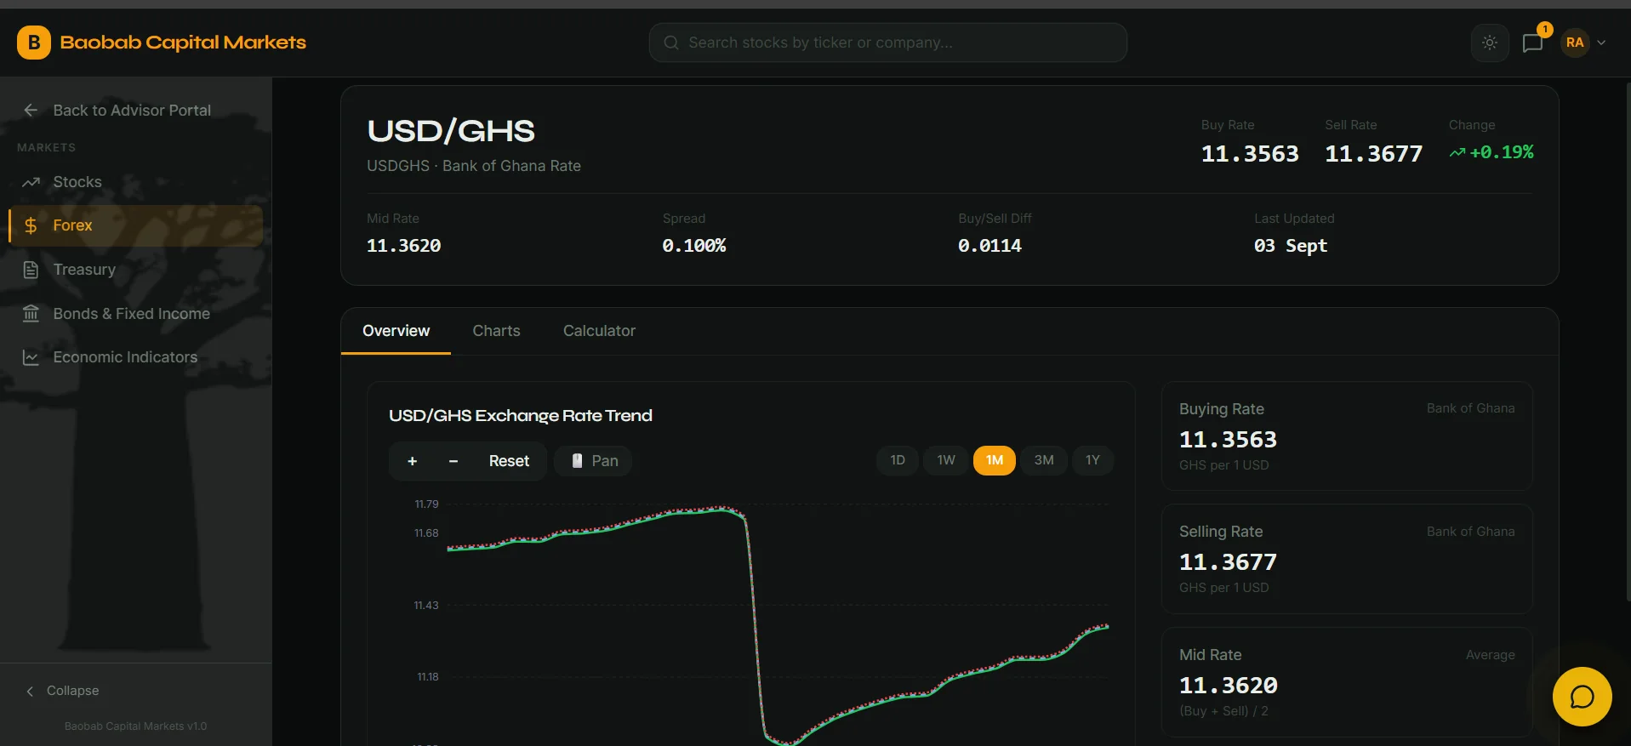The height and width of the screenshot is (746, 1631).
Task: Open the Treasury section
Action: (136, 270)
